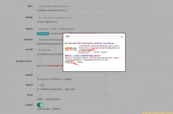The height and width of the screenshot is (114, 173).
Task: Open the 访问深度 dropdown
Action: (72, 75)
